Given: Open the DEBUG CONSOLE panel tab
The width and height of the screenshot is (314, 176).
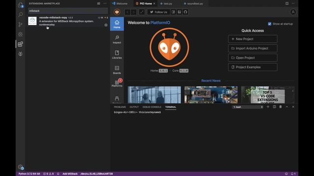Looking at the screenshot, I should click(x=152, y=107).
